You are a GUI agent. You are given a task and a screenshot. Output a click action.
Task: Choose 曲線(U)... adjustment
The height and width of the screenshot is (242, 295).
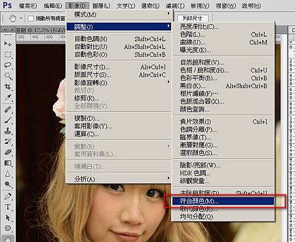point(224,43)
